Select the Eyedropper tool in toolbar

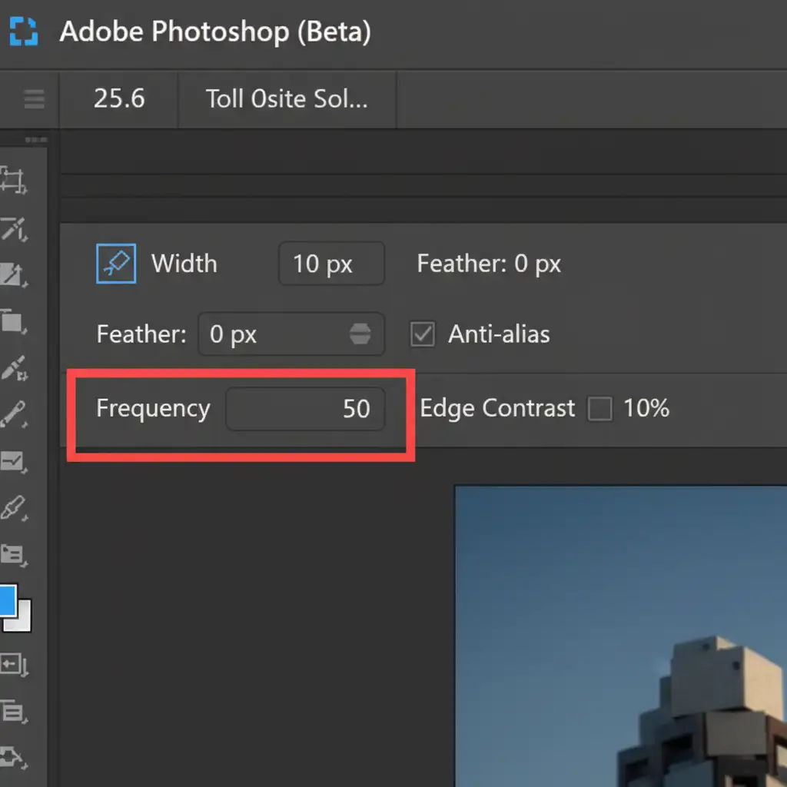coord(12,367)
